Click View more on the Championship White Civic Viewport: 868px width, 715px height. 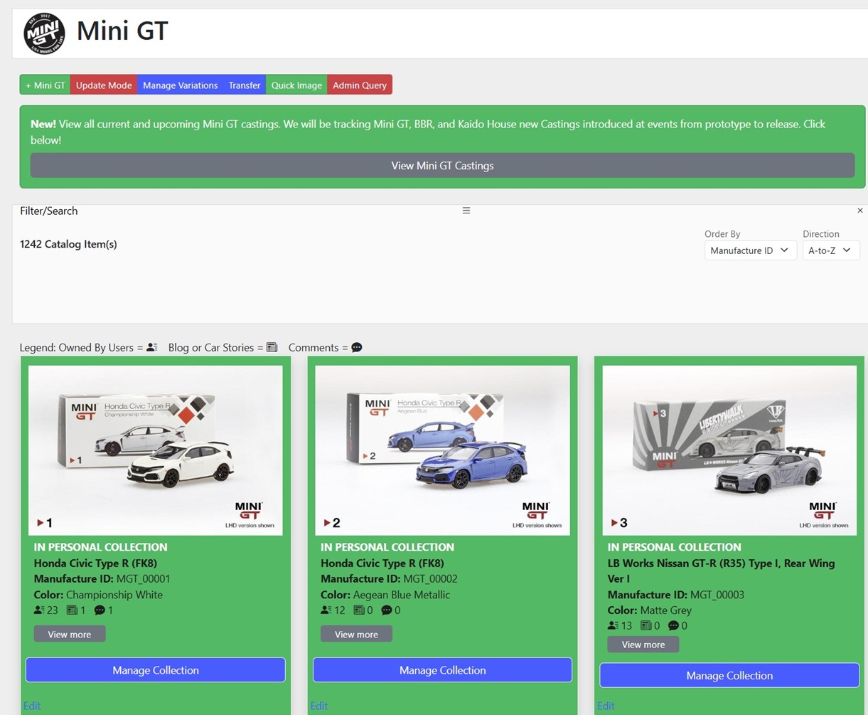(69, 633)
